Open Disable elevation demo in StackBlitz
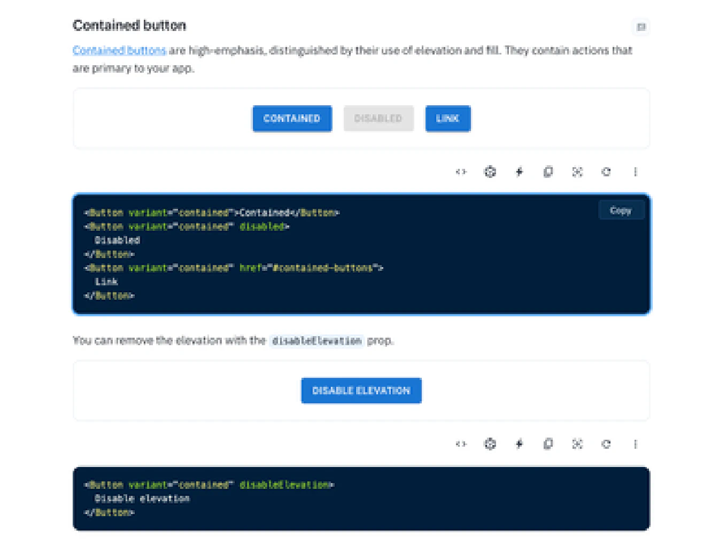727x545 pixels. click(519, 444)
